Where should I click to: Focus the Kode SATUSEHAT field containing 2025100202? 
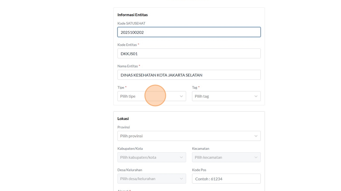(x=189, y=32)
